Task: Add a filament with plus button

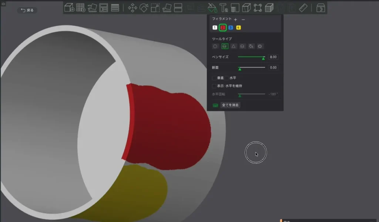Action: point(235,20)
